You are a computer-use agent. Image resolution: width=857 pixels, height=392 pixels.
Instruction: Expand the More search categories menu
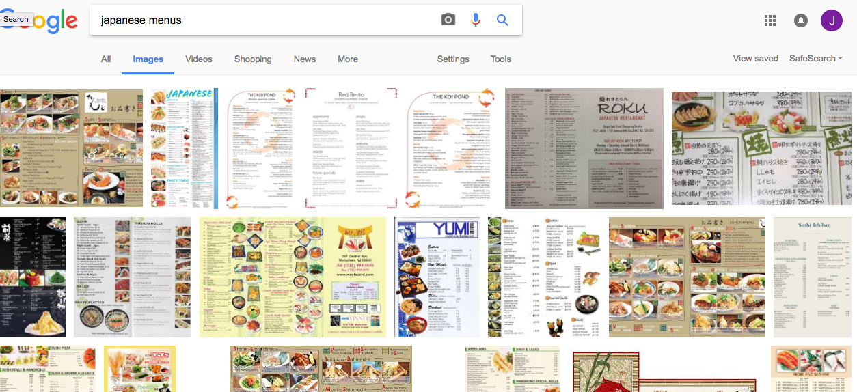pos(348,59)
